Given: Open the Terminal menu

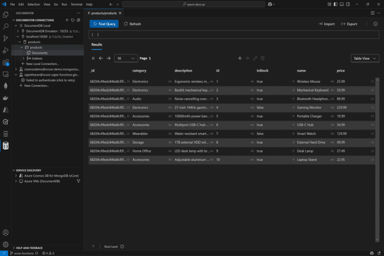Looking at the screenshot, I should click(x=76, y=4).
